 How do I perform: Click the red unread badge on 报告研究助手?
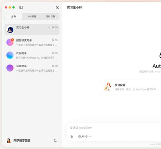point(12,40)
